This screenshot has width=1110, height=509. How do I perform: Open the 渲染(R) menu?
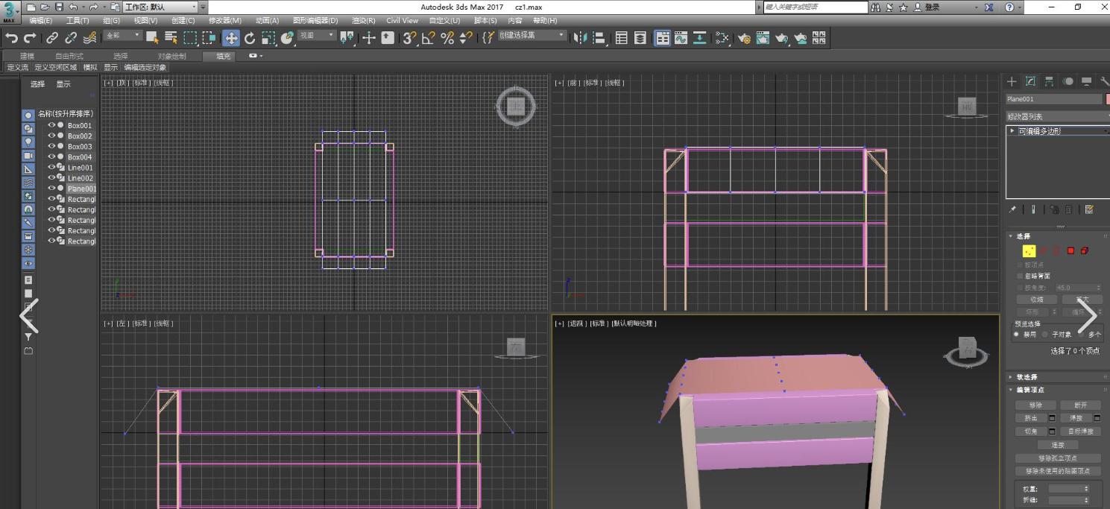363,20
